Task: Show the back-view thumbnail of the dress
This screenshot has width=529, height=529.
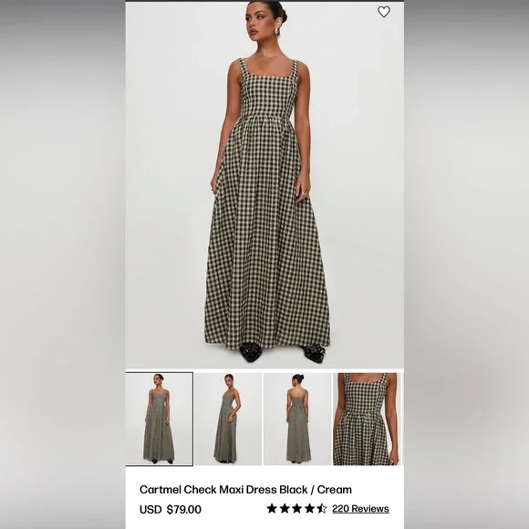Action: [297, 419]
